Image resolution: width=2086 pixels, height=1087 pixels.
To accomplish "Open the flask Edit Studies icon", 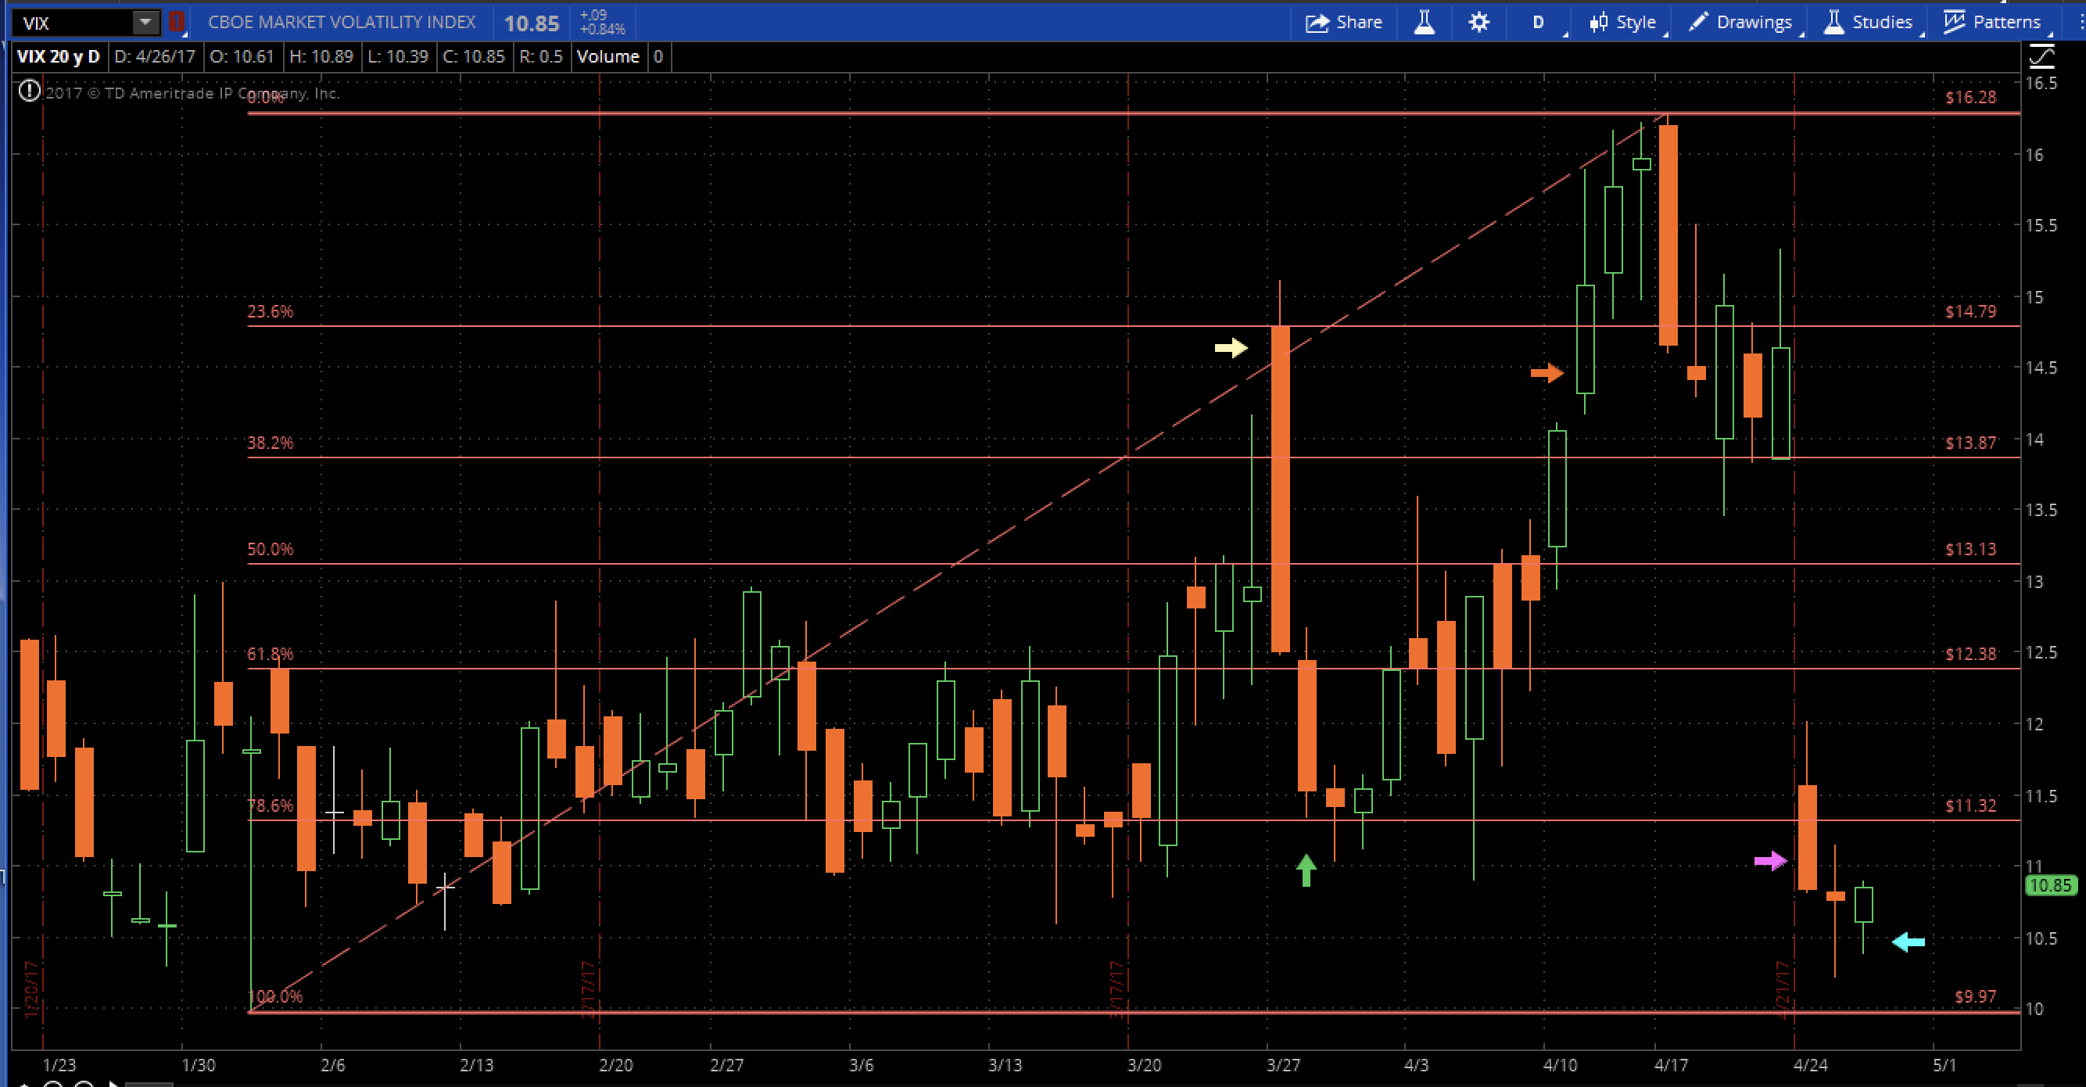I will click(x=1425, y=22).
